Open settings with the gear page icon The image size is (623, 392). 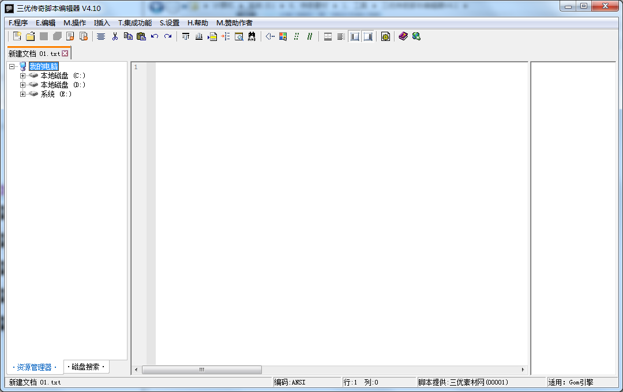point(385,36)
